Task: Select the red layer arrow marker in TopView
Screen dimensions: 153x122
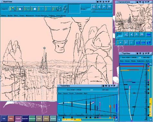Action: click(148, 66)
